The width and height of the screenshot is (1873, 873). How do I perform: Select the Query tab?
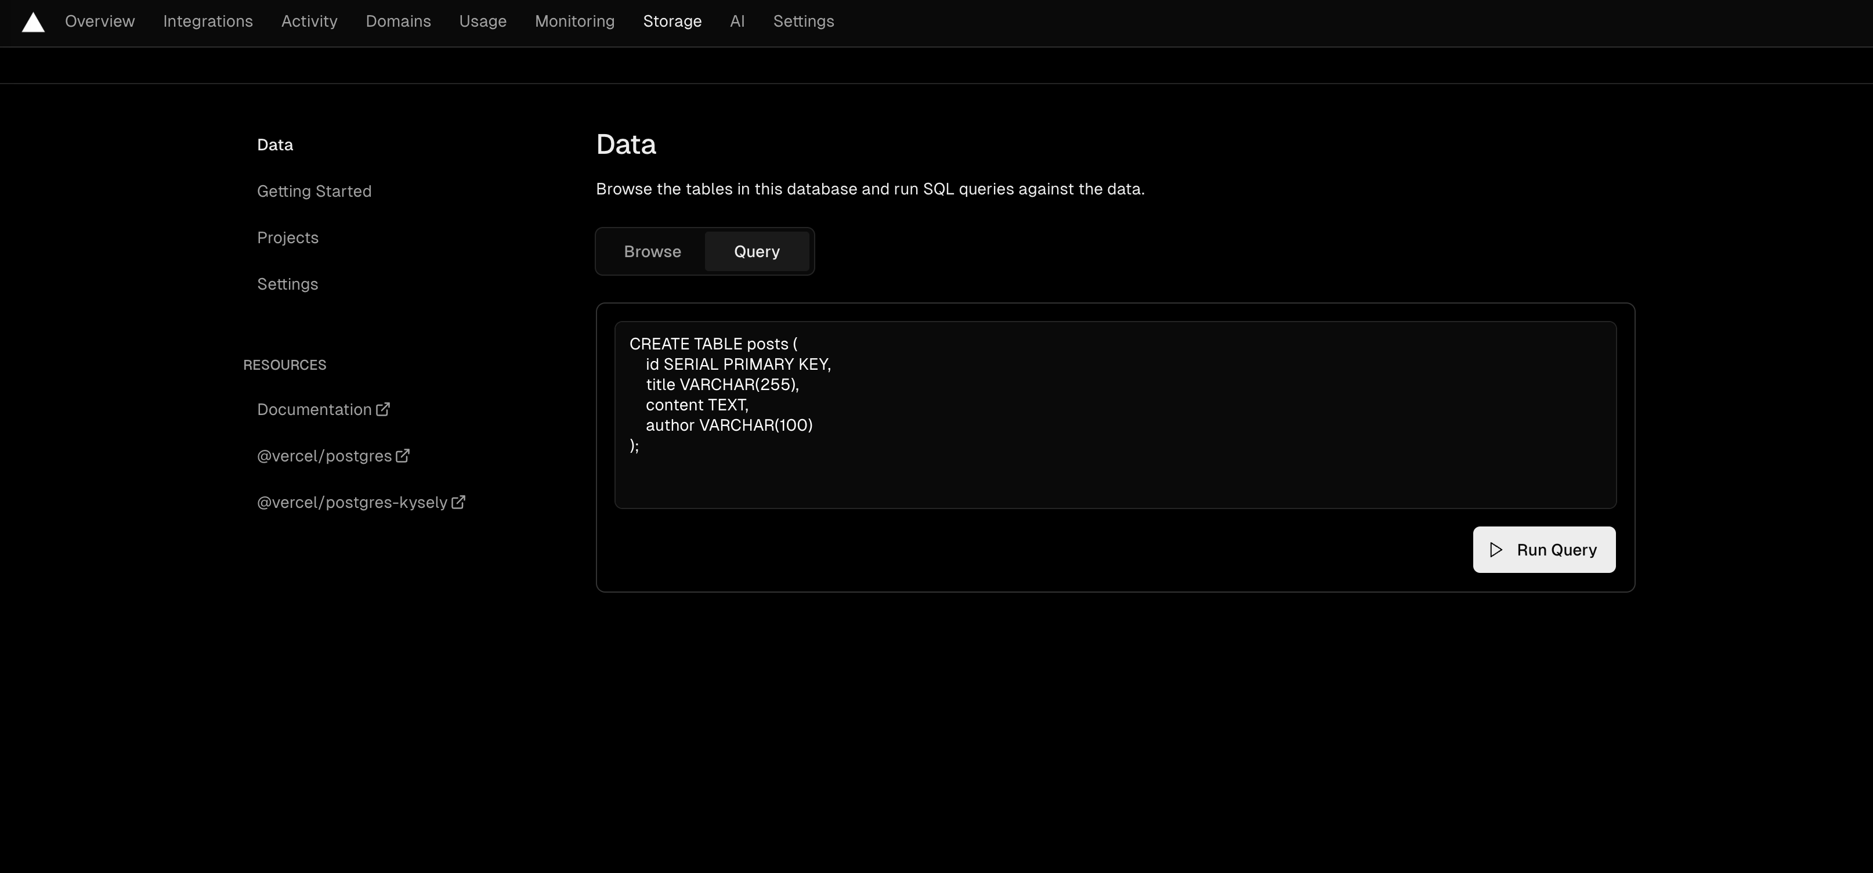tap(756, 252)
